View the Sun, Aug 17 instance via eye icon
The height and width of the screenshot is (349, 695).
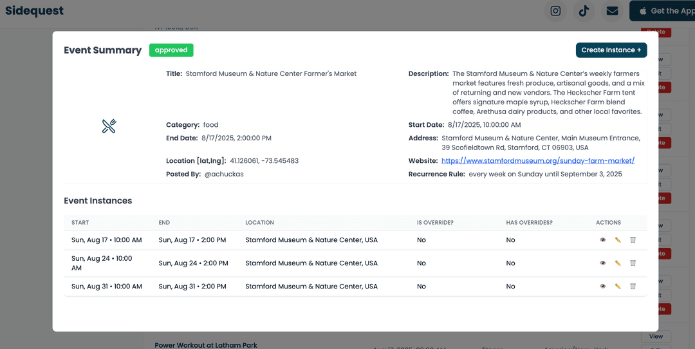(x=602, y=240)
